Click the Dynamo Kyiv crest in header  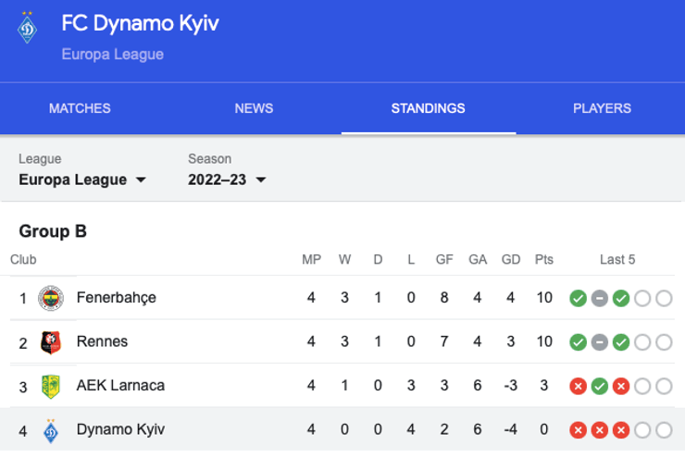point(28,29)
